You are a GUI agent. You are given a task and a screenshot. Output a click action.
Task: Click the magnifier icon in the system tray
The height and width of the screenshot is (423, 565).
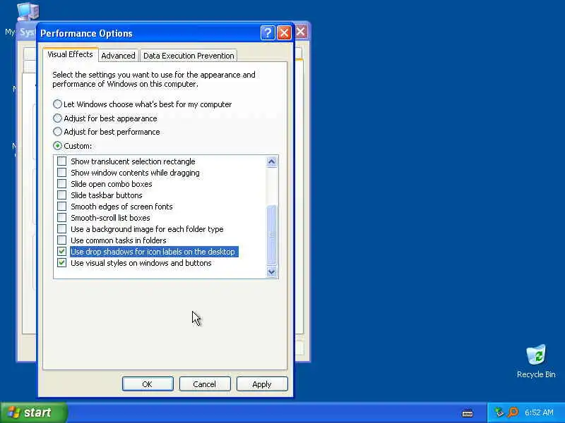[513, 412]
